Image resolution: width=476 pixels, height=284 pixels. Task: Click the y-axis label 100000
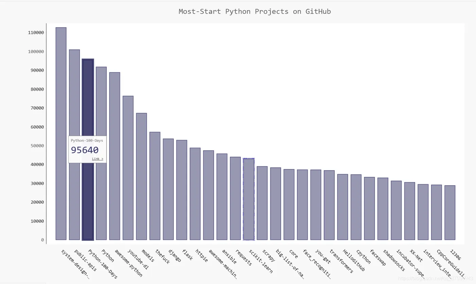point(36,52)
